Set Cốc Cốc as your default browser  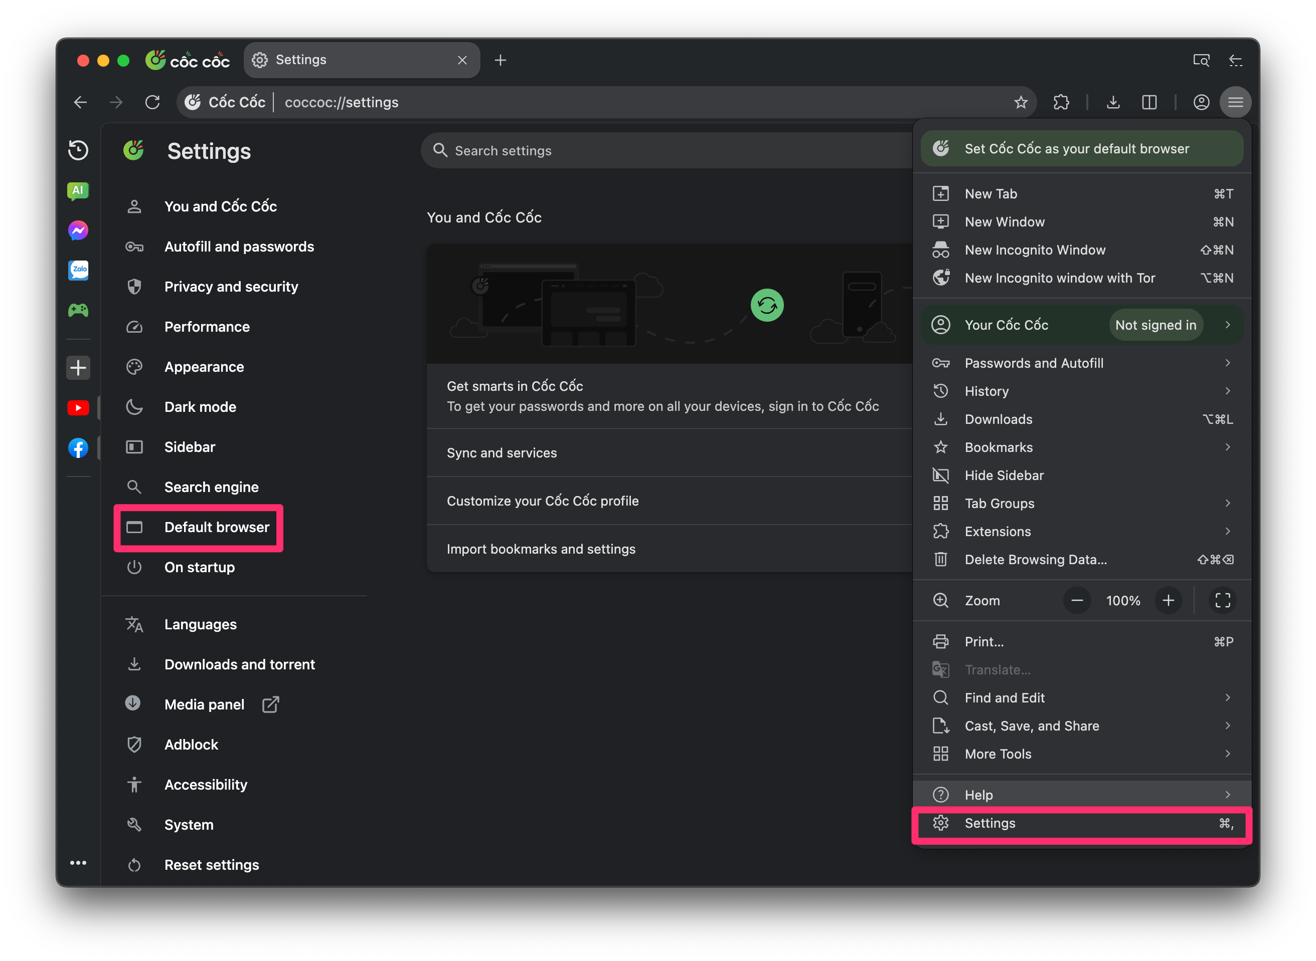click(1082, 148)
